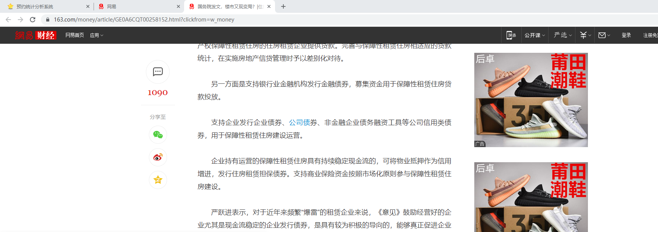Share article to Weibo
The width and height of the screenshot is (658, 232).
pyautogui.click(x=158, y=157)
